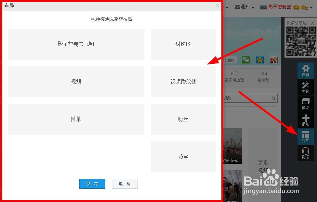317x202 pixels.
Task: Click the 粉丝 fans module block
Action: 183,119
